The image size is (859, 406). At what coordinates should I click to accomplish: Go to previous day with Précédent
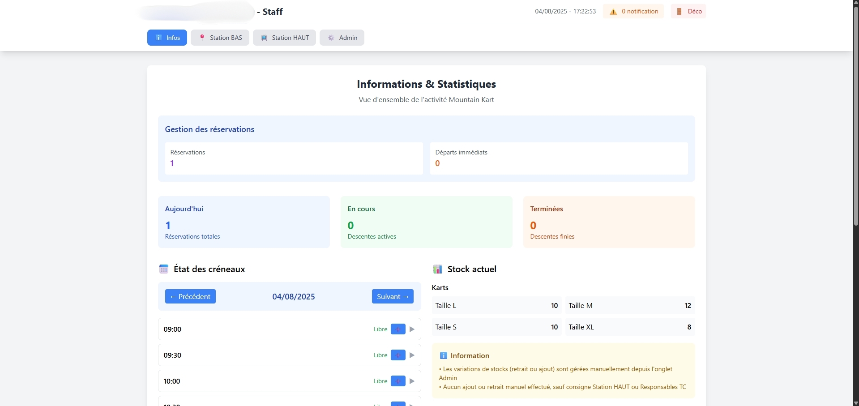coord(190,296)
